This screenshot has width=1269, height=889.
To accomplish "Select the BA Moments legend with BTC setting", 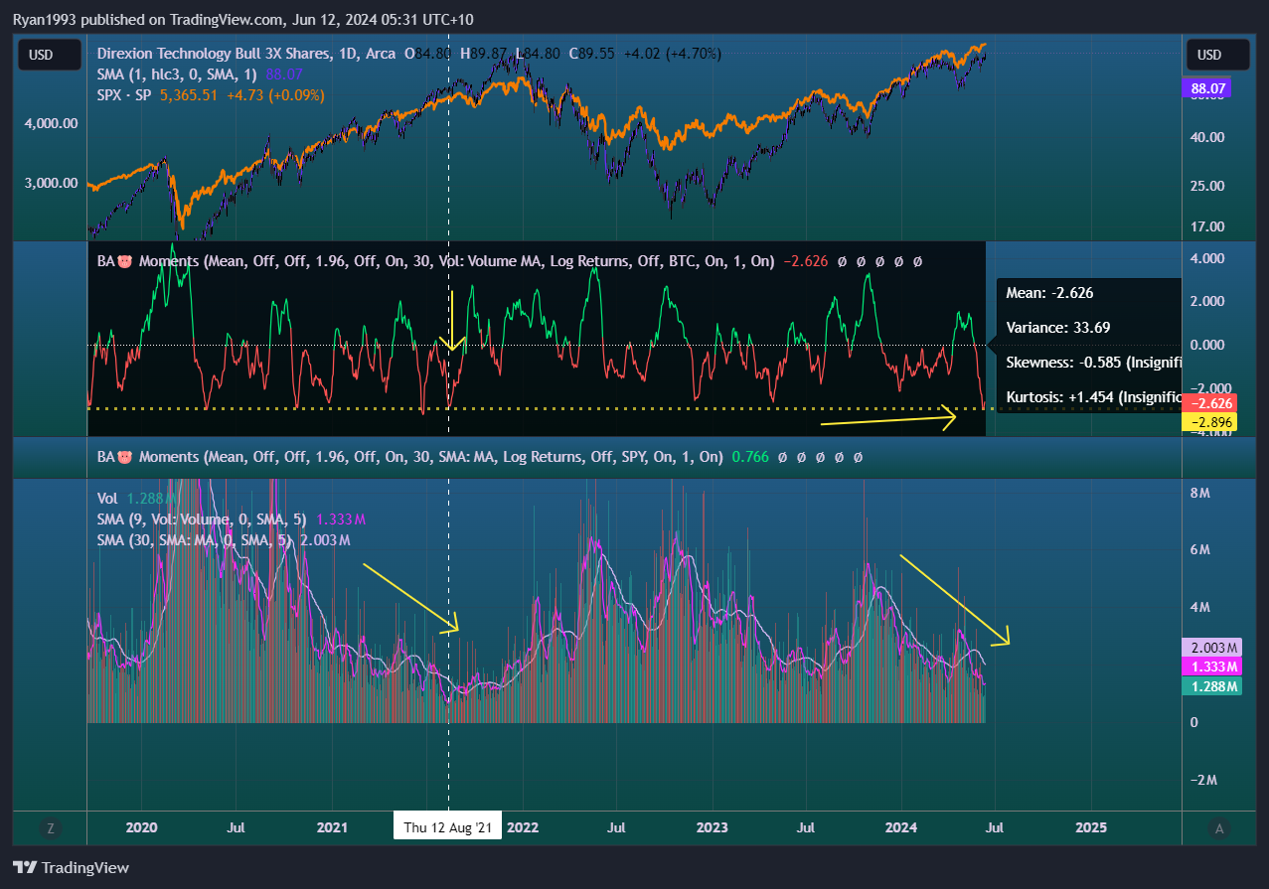I will [x=435, y=262].
